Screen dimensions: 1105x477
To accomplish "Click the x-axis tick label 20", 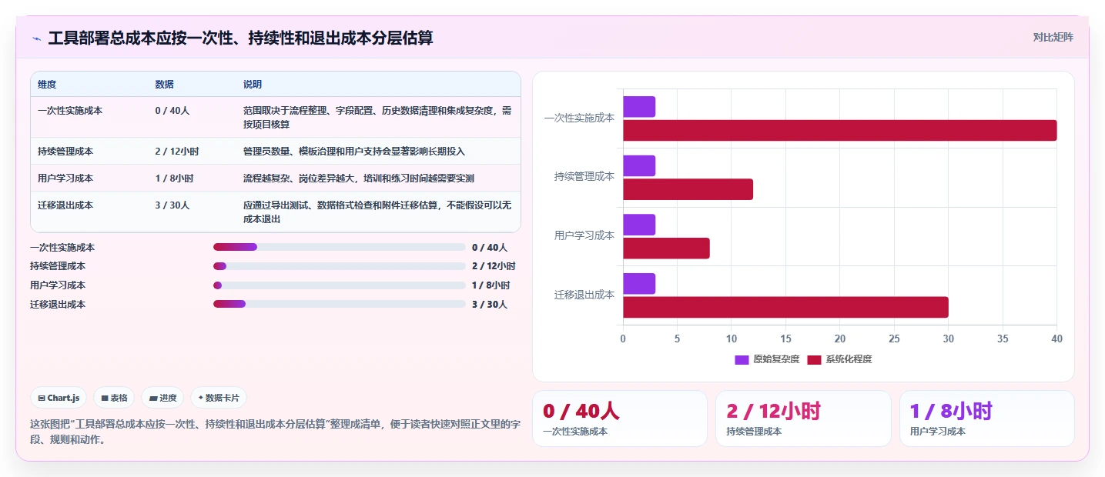I will [x=840, y=339].
